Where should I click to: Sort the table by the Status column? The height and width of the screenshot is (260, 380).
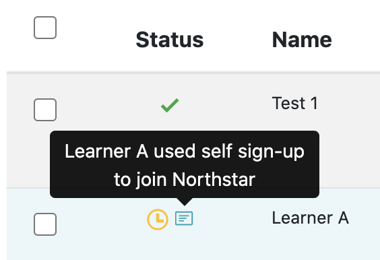tap(170, 40)
